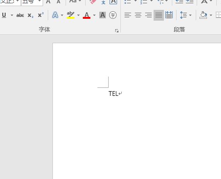Toggle underline formatting
The width and height of the screenshot is (221, 179).
click(4, 15)
